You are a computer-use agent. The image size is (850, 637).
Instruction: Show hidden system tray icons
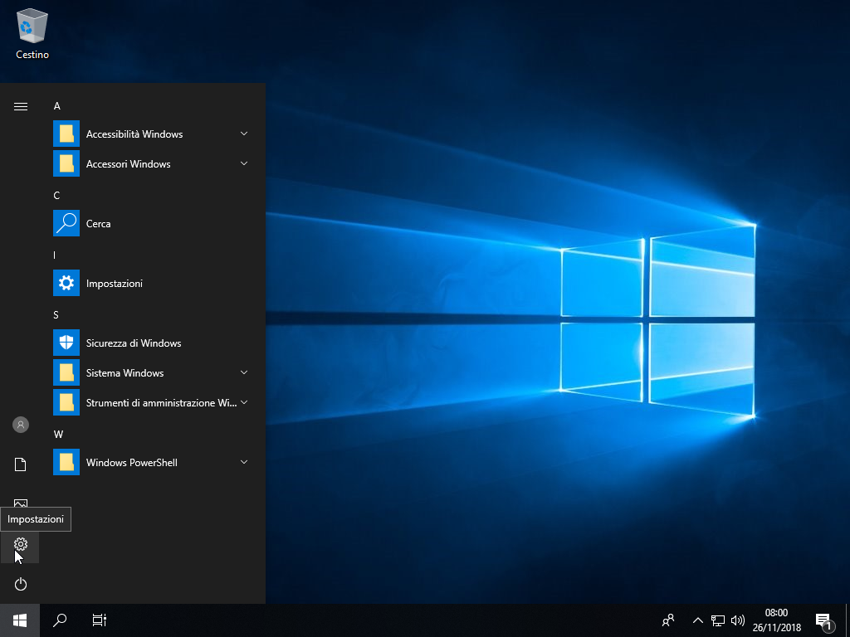(x=697, y=620)
